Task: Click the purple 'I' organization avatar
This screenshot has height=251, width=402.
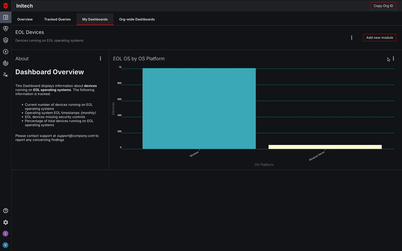Action: pos(5,234)
